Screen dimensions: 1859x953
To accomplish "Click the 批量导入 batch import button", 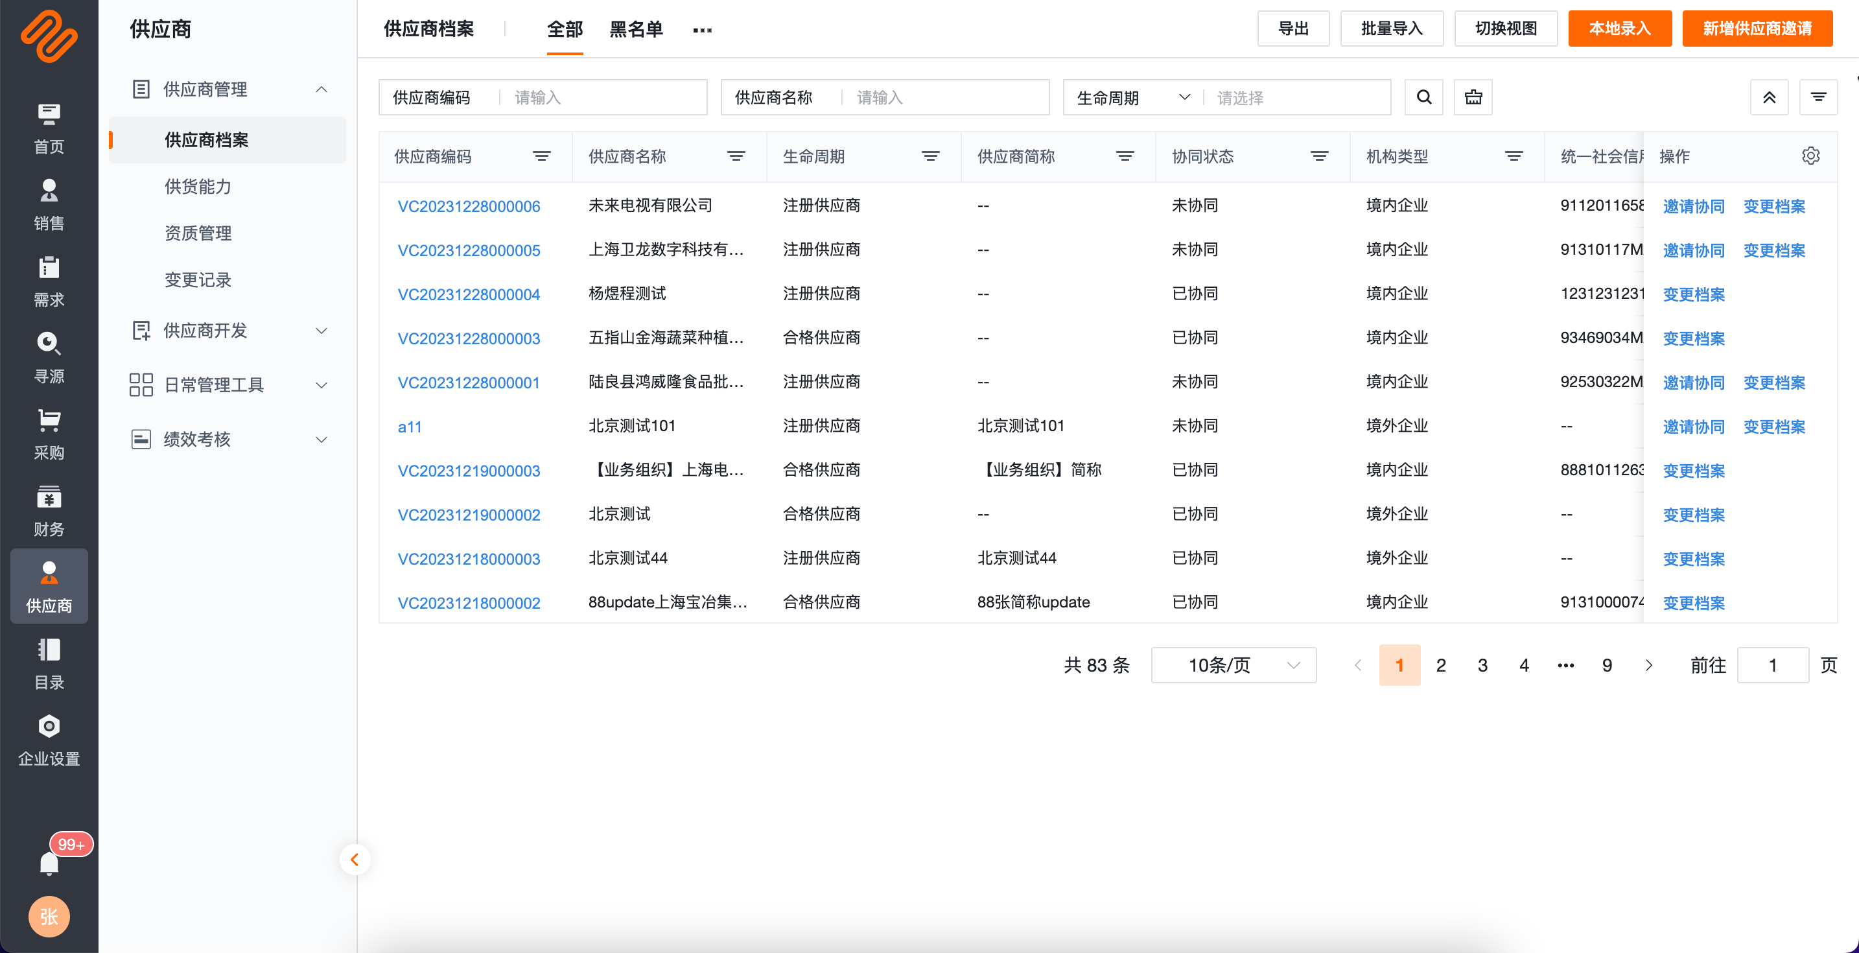I will click(x=1392, y=28).
